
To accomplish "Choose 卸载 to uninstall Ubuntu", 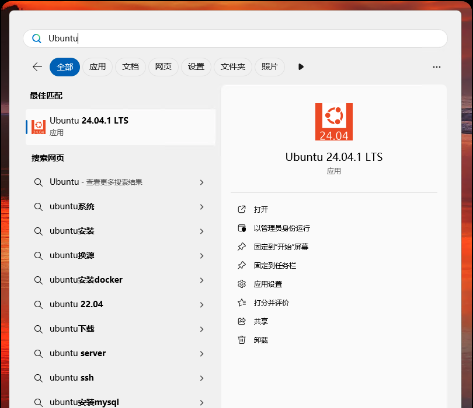I will coord(261,340).
